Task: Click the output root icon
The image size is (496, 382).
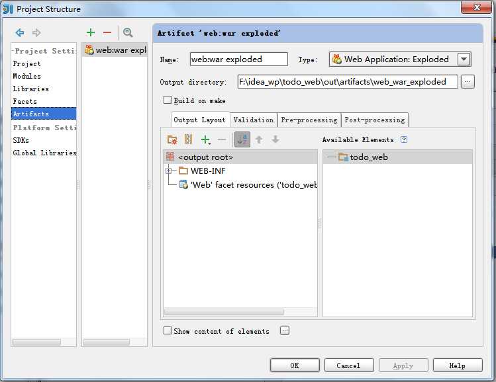Action: (170, 157)
